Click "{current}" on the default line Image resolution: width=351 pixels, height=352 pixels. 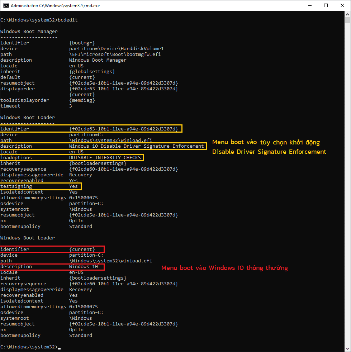82,77
